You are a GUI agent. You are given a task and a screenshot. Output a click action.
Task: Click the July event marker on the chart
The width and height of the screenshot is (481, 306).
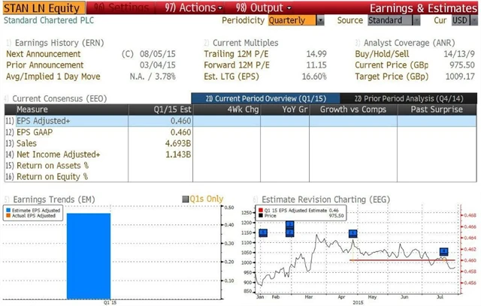tap(443, 252)
